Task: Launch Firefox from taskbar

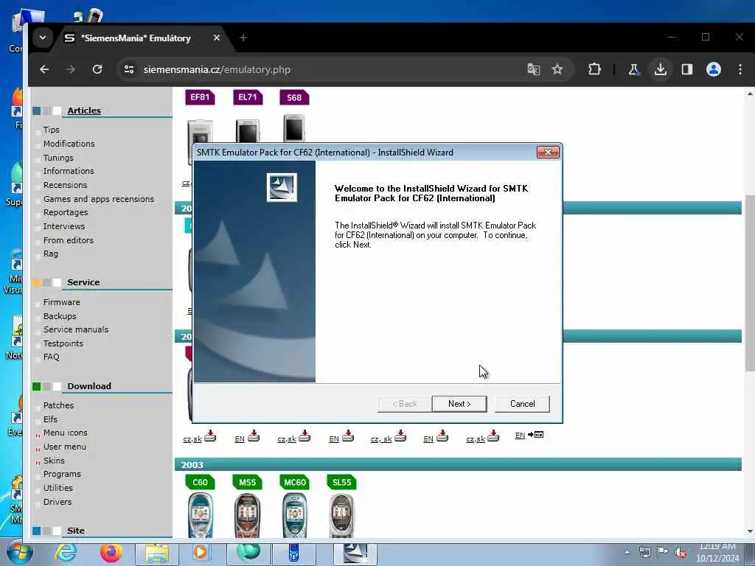Action: click(x=111, y=553)
